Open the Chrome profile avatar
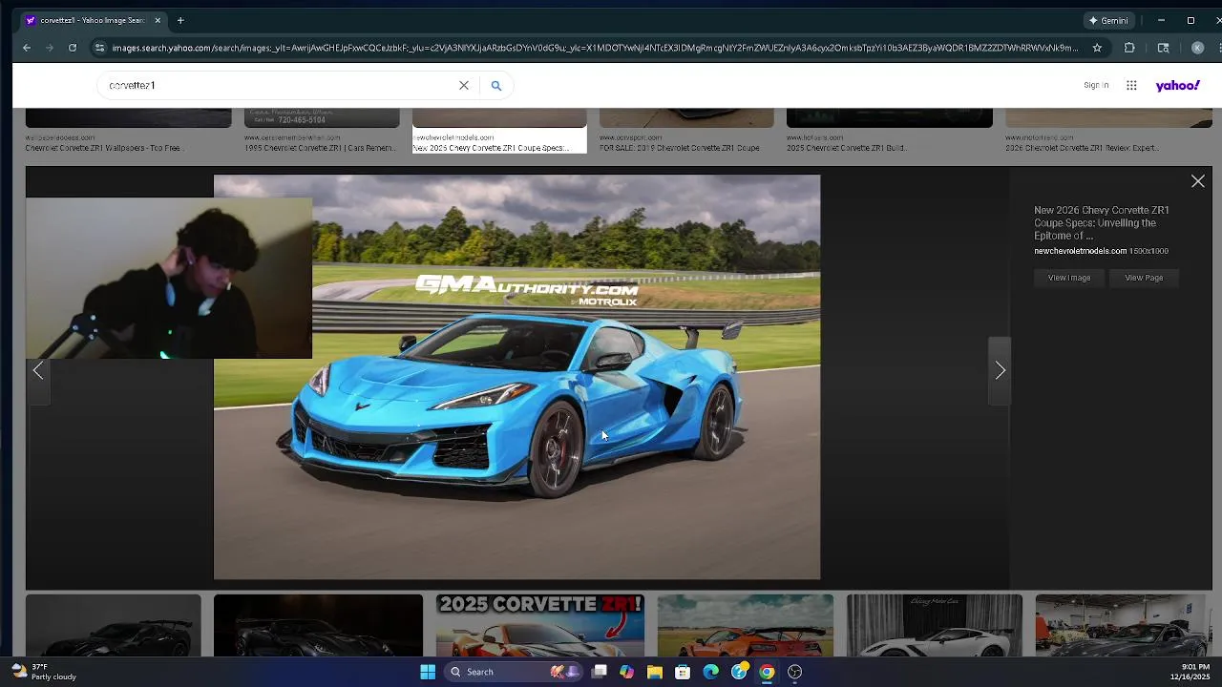Image resolution: width=1222 pixels, height=687 pixels. tap(1197, 48)
